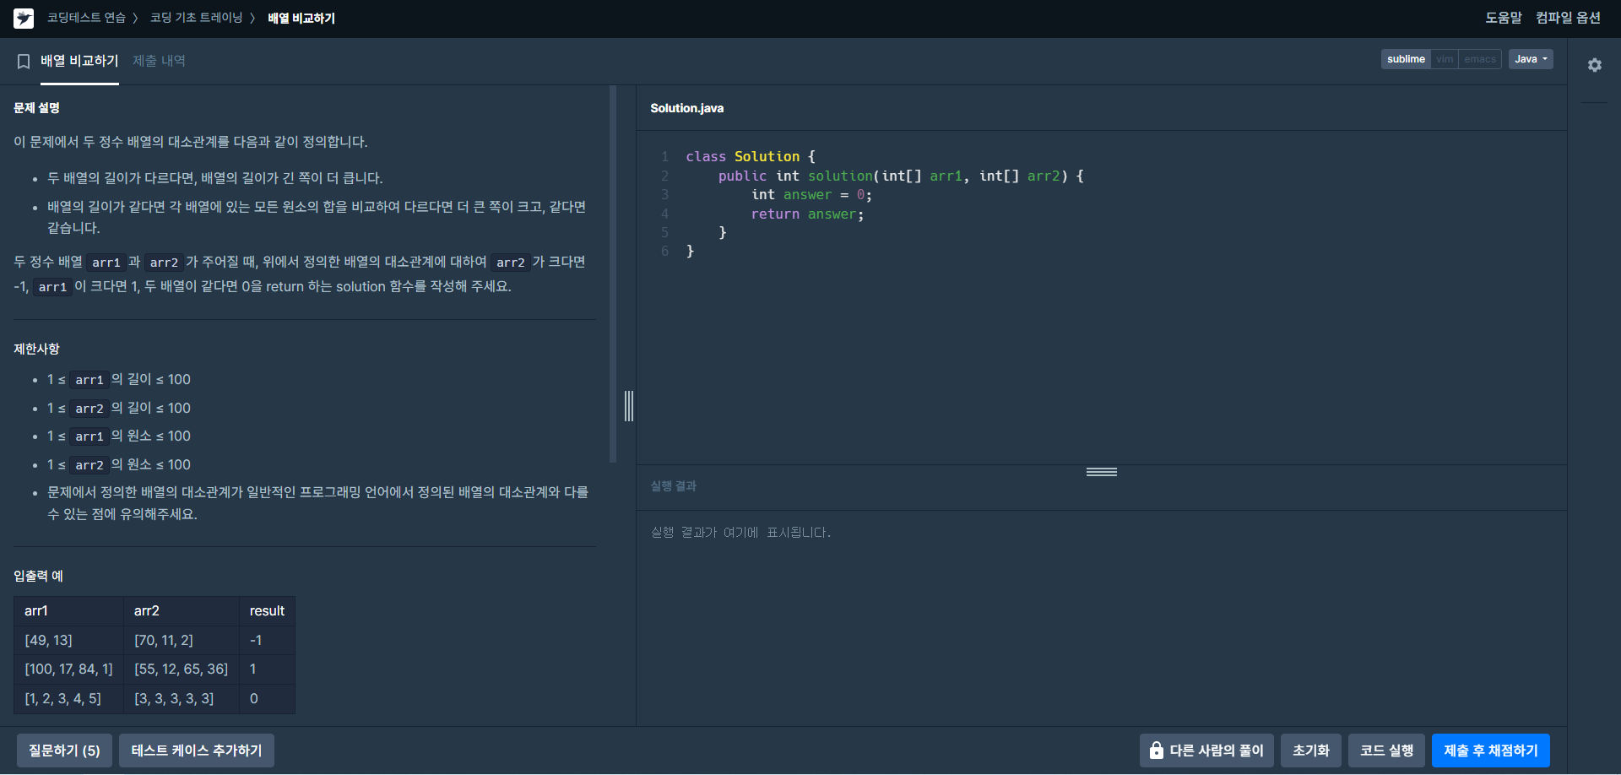Open the 도움말 help menu

[1503, 18]
